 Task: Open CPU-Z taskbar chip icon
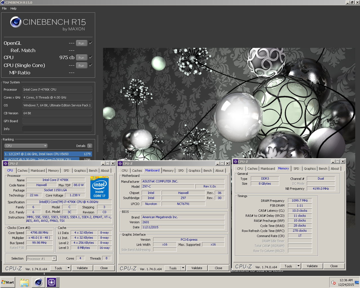click(52, 282)
